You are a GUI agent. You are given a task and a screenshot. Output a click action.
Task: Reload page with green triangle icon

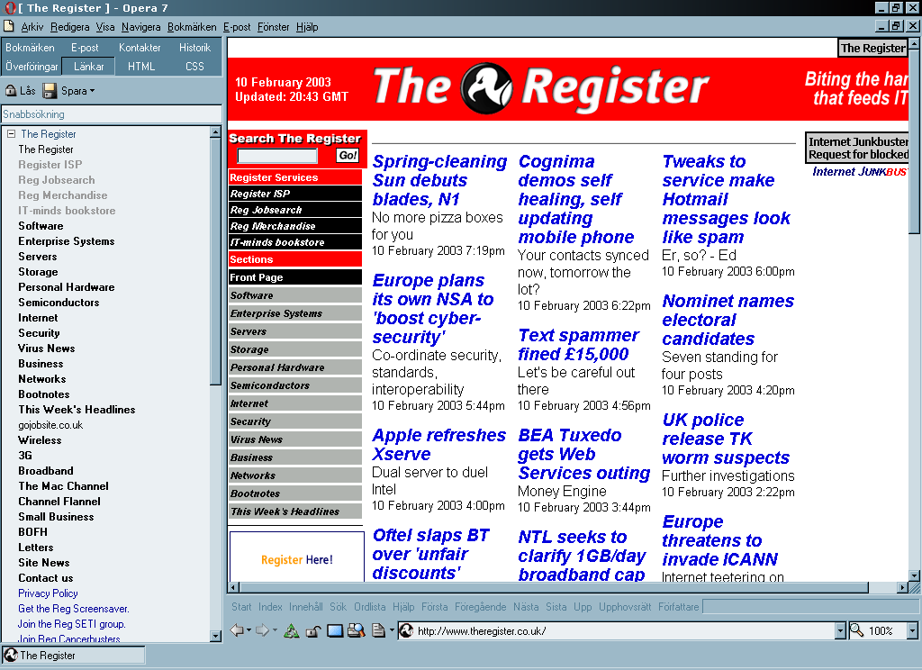(292, 630)
